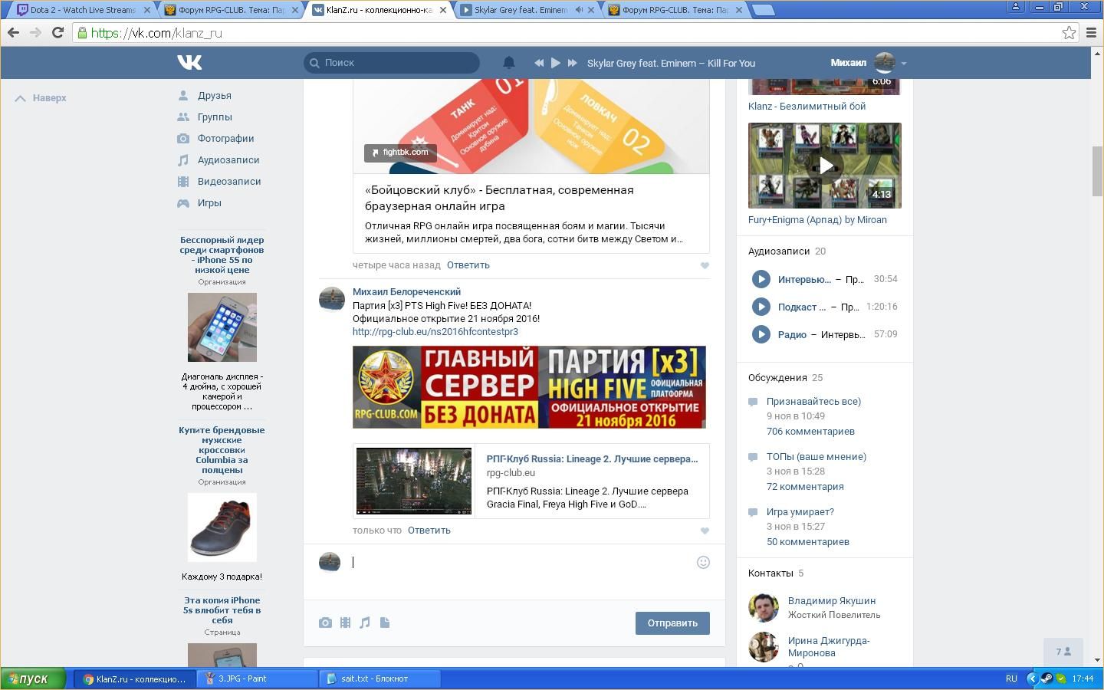The width and height of the screenshot is (1104, 690).
Task: Skip to previous track in header player
Action: pos(539,63)
